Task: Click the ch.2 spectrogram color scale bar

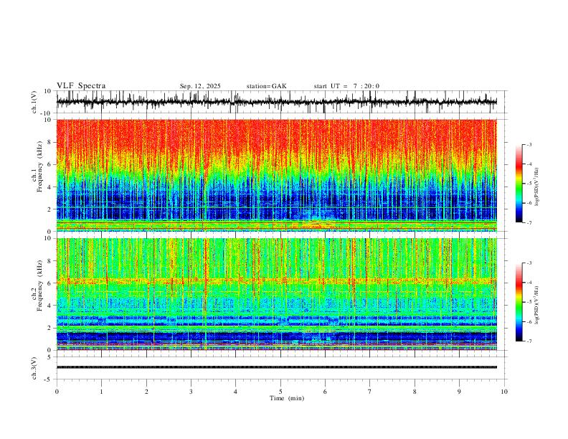Action: 519,302
